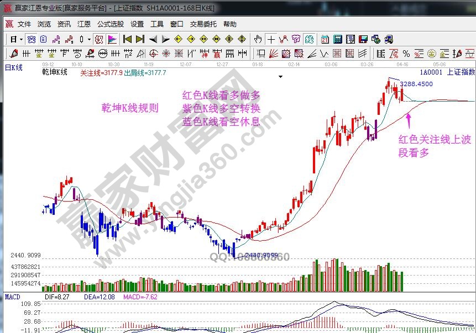476x333 pixels.
Task: Open the candlestick type dropdown arrow
Action: [x=90, y=39]
